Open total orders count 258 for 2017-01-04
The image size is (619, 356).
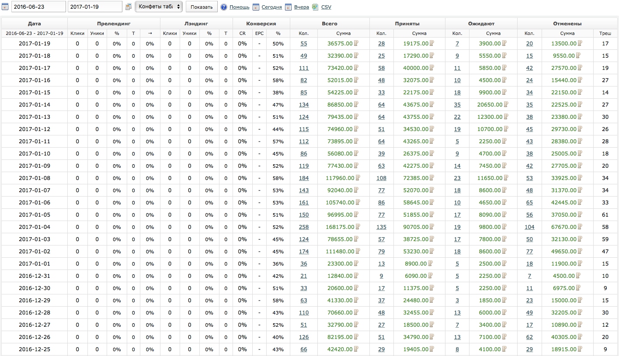tap(304, 227)
